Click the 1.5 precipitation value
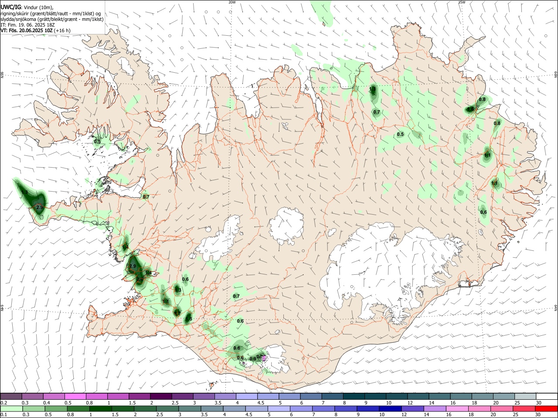Screen dimensions: 558x418 (188, 319)
